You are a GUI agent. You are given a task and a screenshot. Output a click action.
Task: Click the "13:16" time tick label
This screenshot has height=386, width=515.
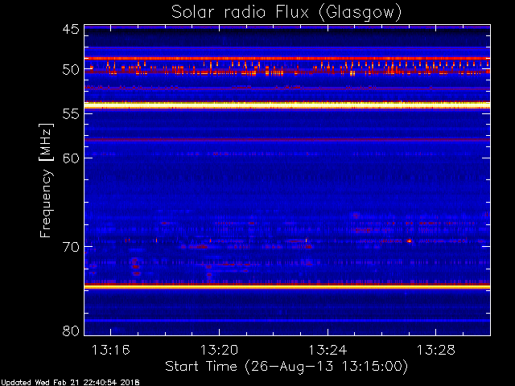tap(111, 350)
